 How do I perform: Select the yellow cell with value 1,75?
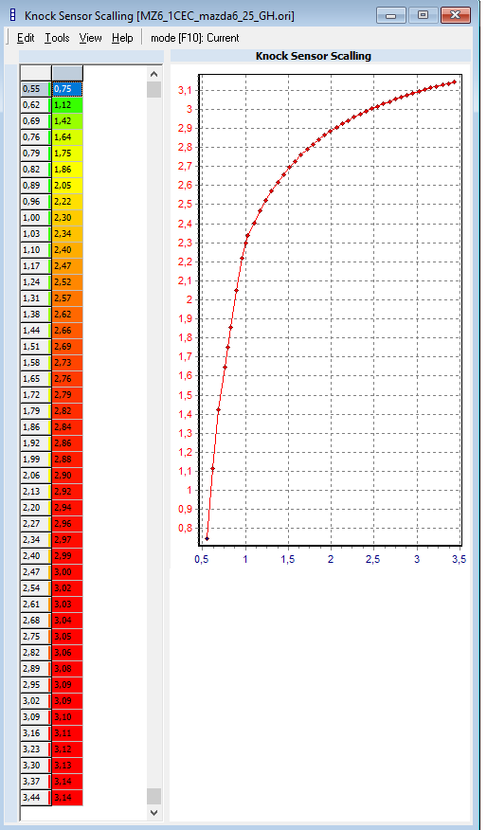(67, 153)
